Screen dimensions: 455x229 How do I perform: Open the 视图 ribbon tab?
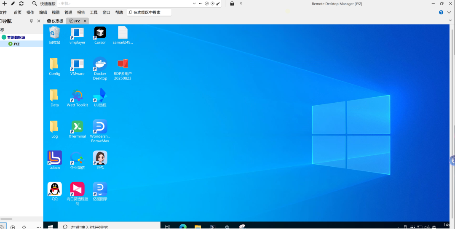point(56,13)
